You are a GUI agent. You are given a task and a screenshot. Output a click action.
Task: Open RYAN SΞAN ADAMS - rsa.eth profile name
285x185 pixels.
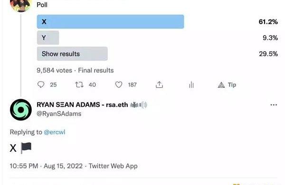[x=82, y=105]
